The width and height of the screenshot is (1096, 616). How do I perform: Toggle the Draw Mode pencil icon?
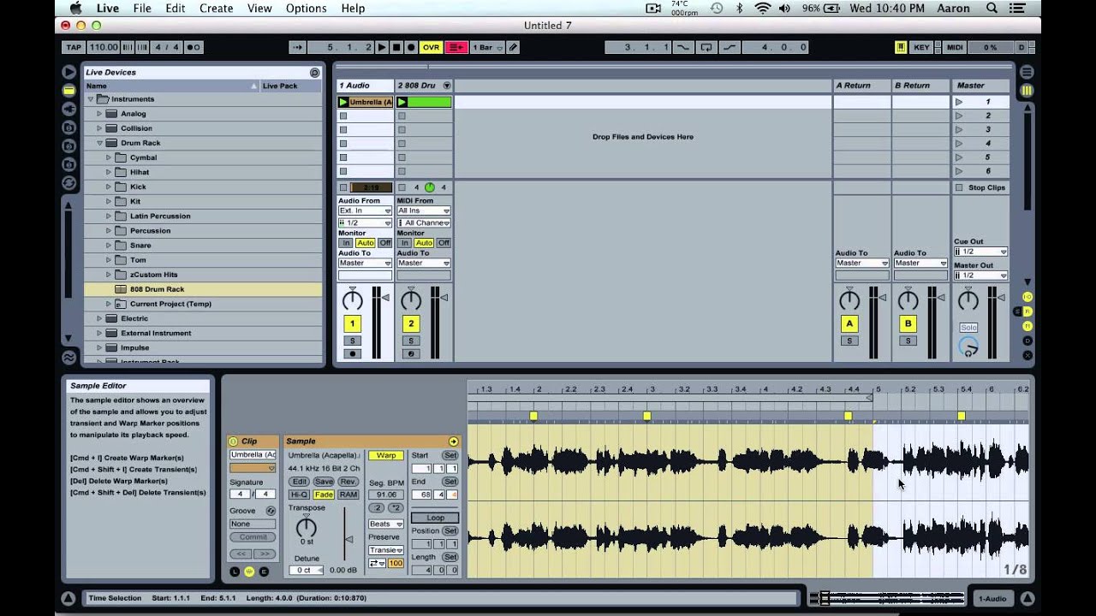513,47
